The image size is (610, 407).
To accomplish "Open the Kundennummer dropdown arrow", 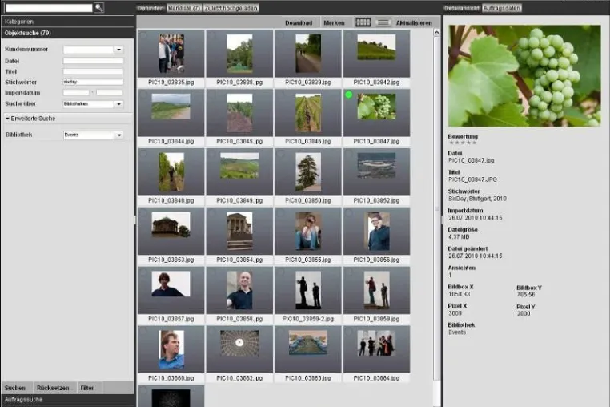I will tap(119, 50).
